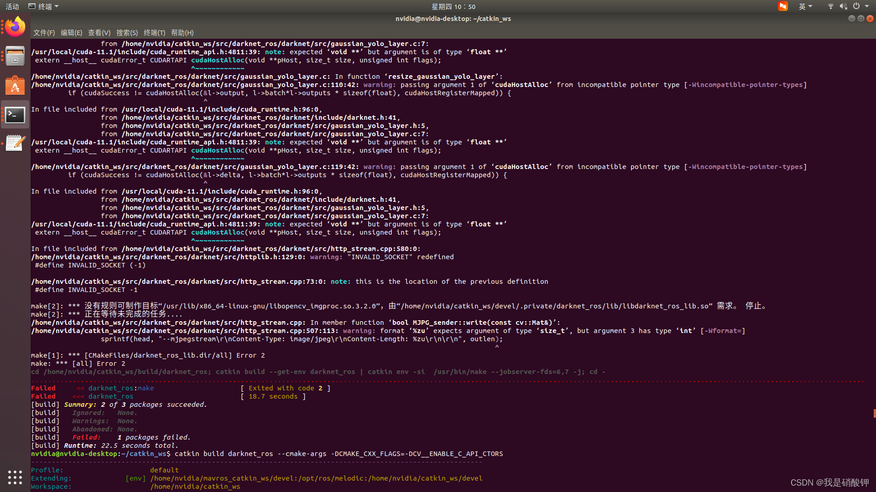This screenshot has width=876, height=492.
Task: Open the 搜索(S) menu
Action: tap(127, 32)
